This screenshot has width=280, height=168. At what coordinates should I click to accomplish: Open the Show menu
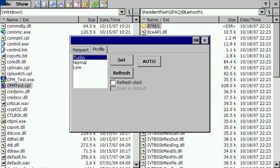[22, 4]
